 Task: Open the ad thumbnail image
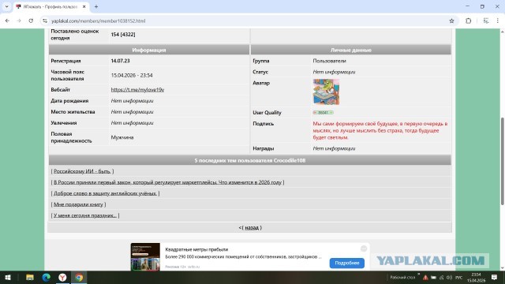145,257
